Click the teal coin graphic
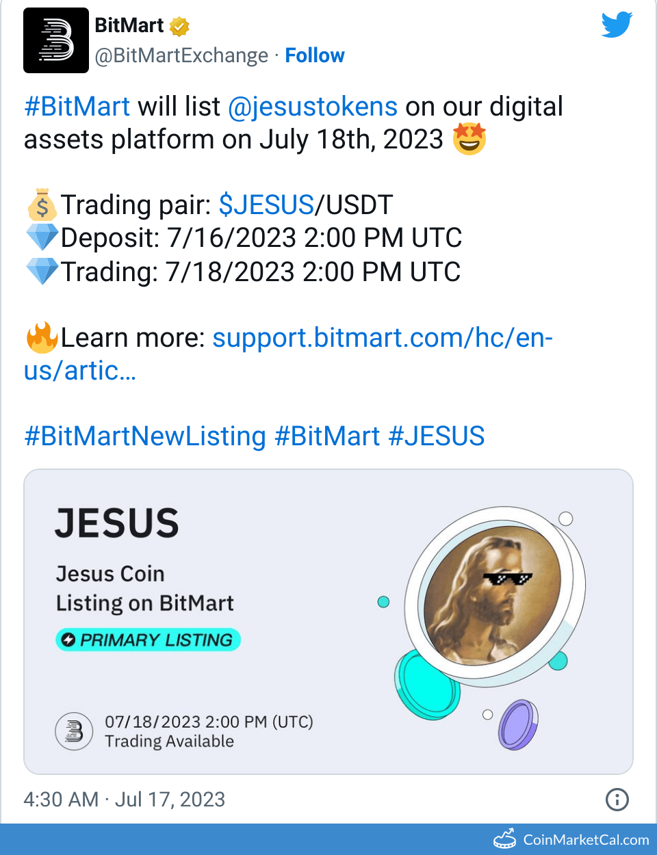 click(427, 684)
